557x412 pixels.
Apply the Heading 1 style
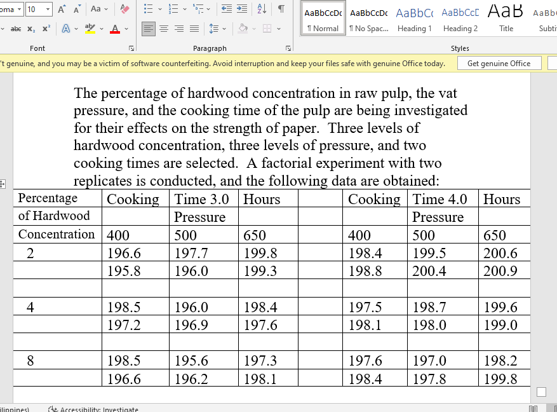(415, 18)
